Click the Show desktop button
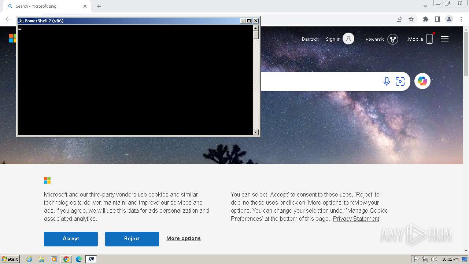 [x=465, y=259]
